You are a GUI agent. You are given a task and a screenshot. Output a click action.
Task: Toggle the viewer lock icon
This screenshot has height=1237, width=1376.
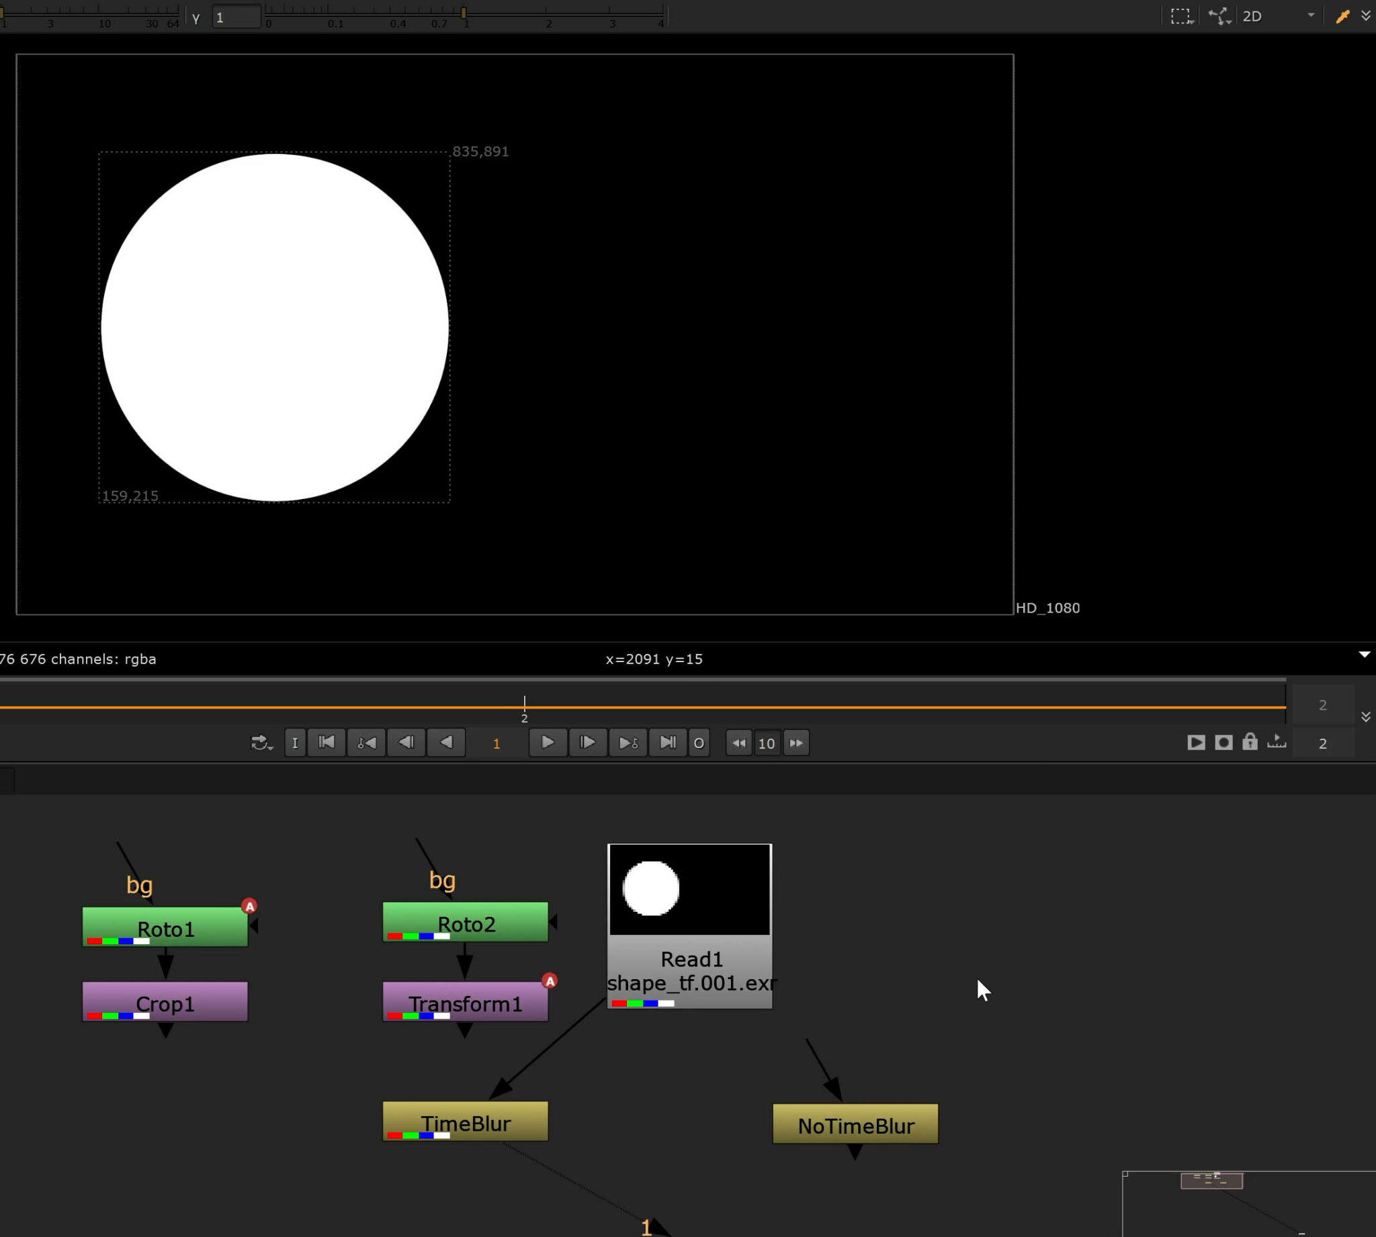tap(1250, 742)
